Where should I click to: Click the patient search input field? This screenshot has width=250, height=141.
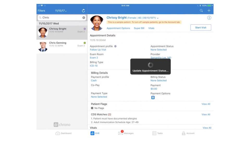62,17
